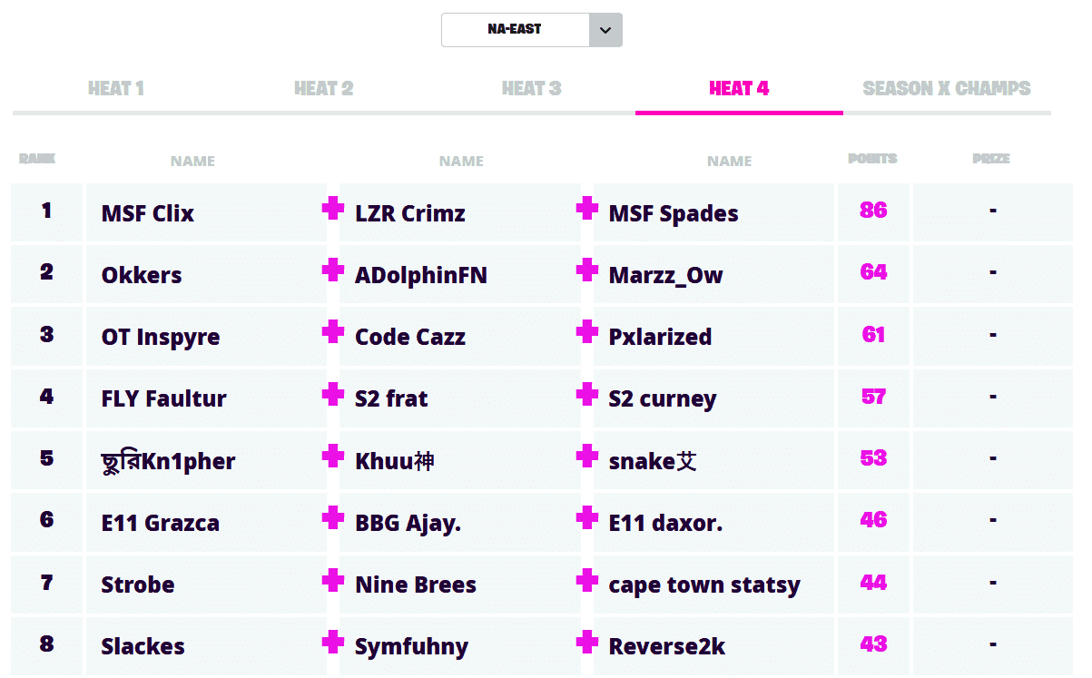This screenshot has height=678, width=1092.
Task: Click player name MSF Clix
Action: coord(148,214)
